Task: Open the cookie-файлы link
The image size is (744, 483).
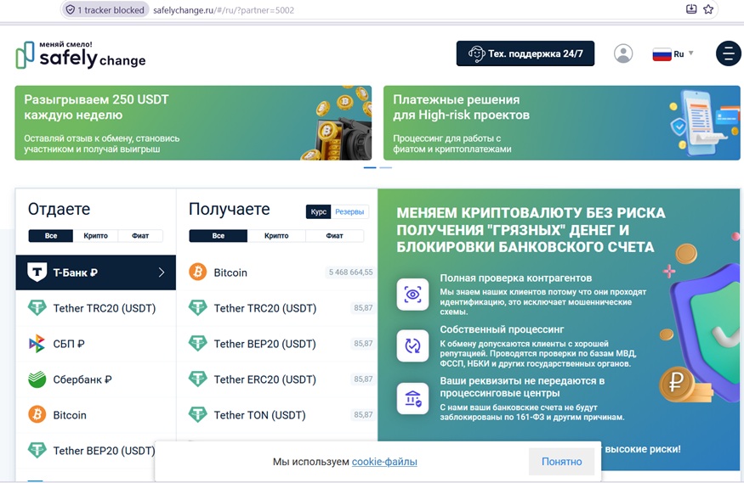Action: [384, 462]
